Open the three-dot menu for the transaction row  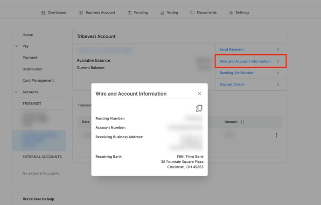tap(276, 134)
